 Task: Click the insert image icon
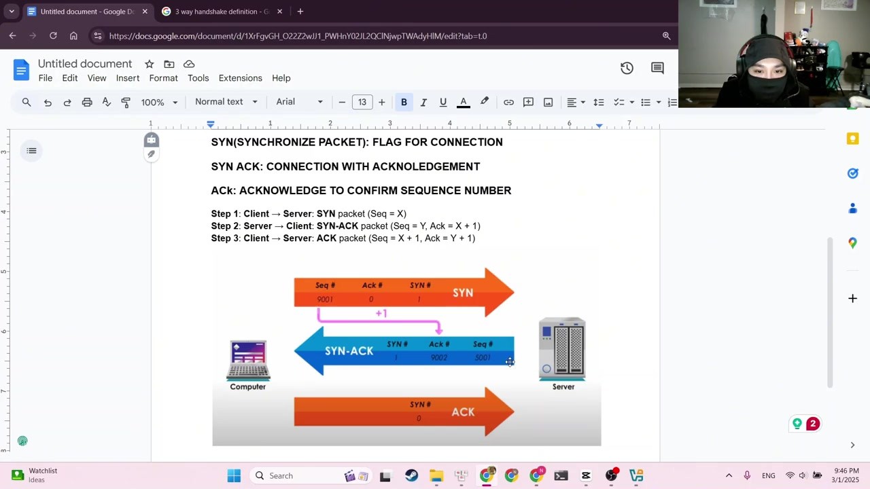pos(548,103)
